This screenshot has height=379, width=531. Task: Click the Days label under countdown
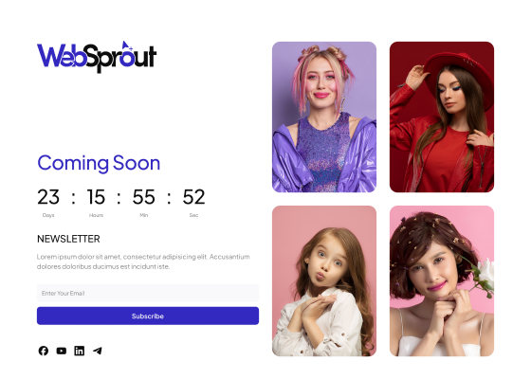pos(48,215)
